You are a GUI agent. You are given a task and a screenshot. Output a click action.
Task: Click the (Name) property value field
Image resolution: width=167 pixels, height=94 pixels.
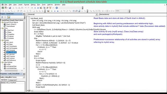pos(15,83)
